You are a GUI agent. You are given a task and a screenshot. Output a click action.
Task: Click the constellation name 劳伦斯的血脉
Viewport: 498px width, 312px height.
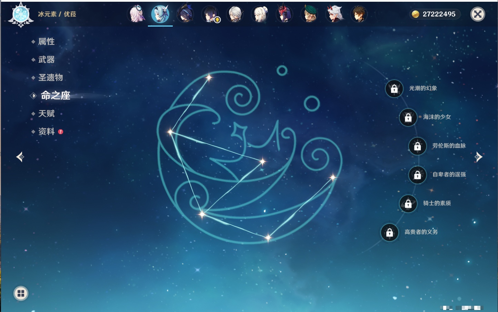[449, 146]
